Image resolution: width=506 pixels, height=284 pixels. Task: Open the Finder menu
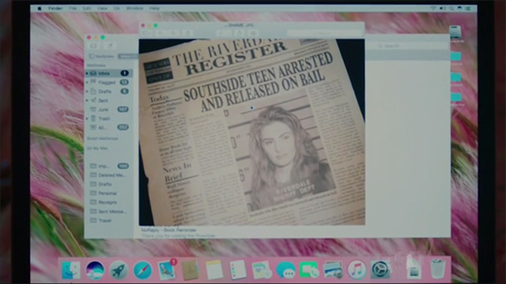click(55, 9)
